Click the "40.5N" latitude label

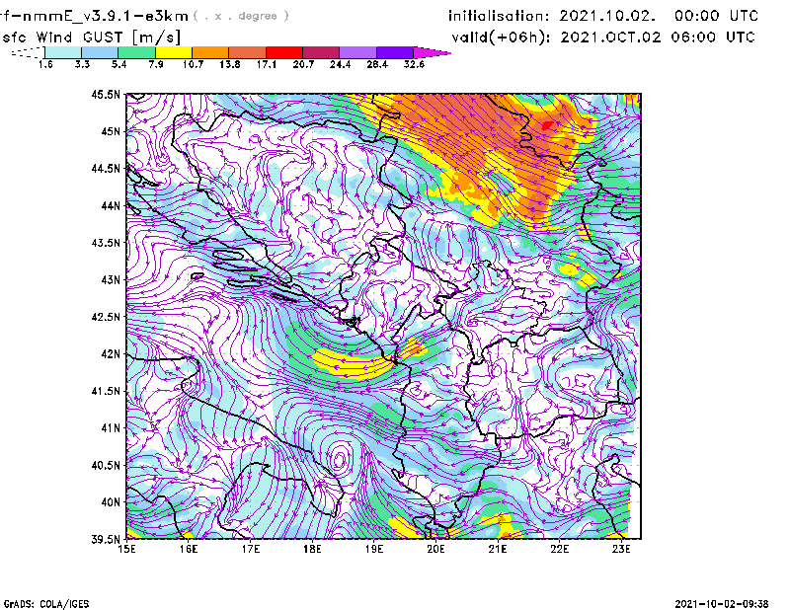point(106,466)
